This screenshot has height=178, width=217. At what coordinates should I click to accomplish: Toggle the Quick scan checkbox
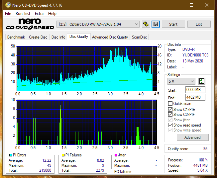(x=170, y=104)
